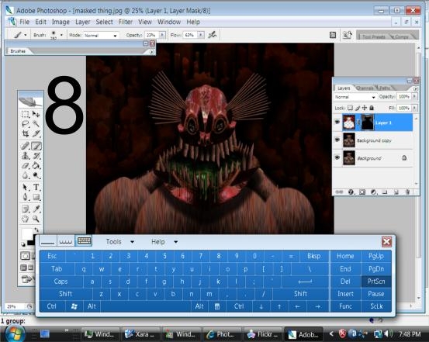
Task: Open Tools menu on the on-screen keyboard
Action: pyautogui.click(x=119, y=242)
